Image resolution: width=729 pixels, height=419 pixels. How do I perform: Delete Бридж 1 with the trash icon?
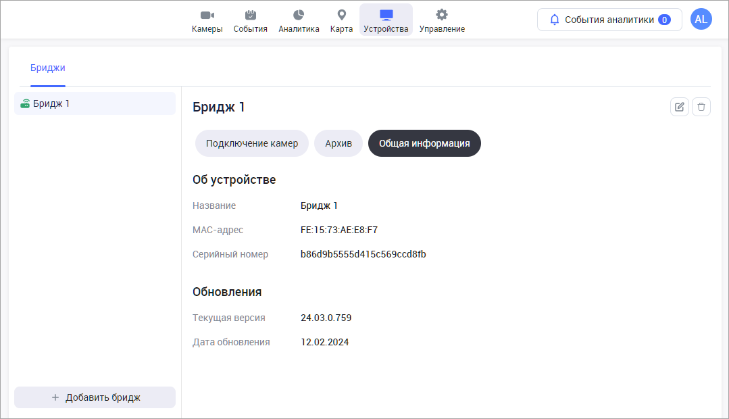click(x=701, y=107)
